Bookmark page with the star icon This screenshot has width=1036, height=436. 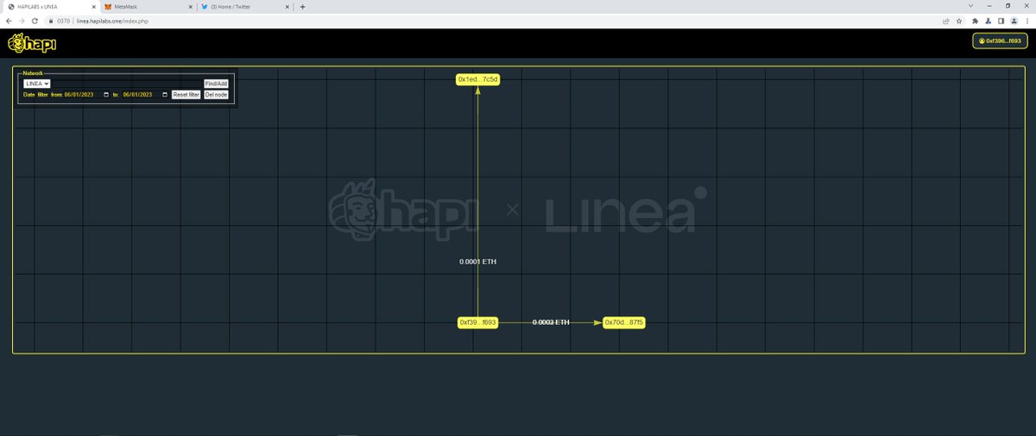click(x=959, y=21)
